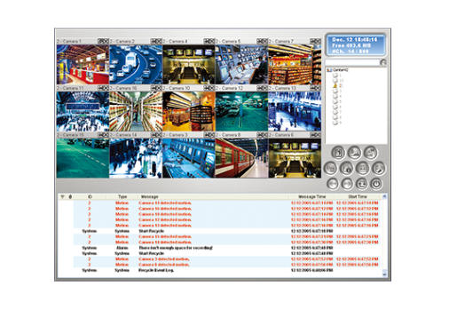Go to previous page with left arrow button

[x=333, y=184]
